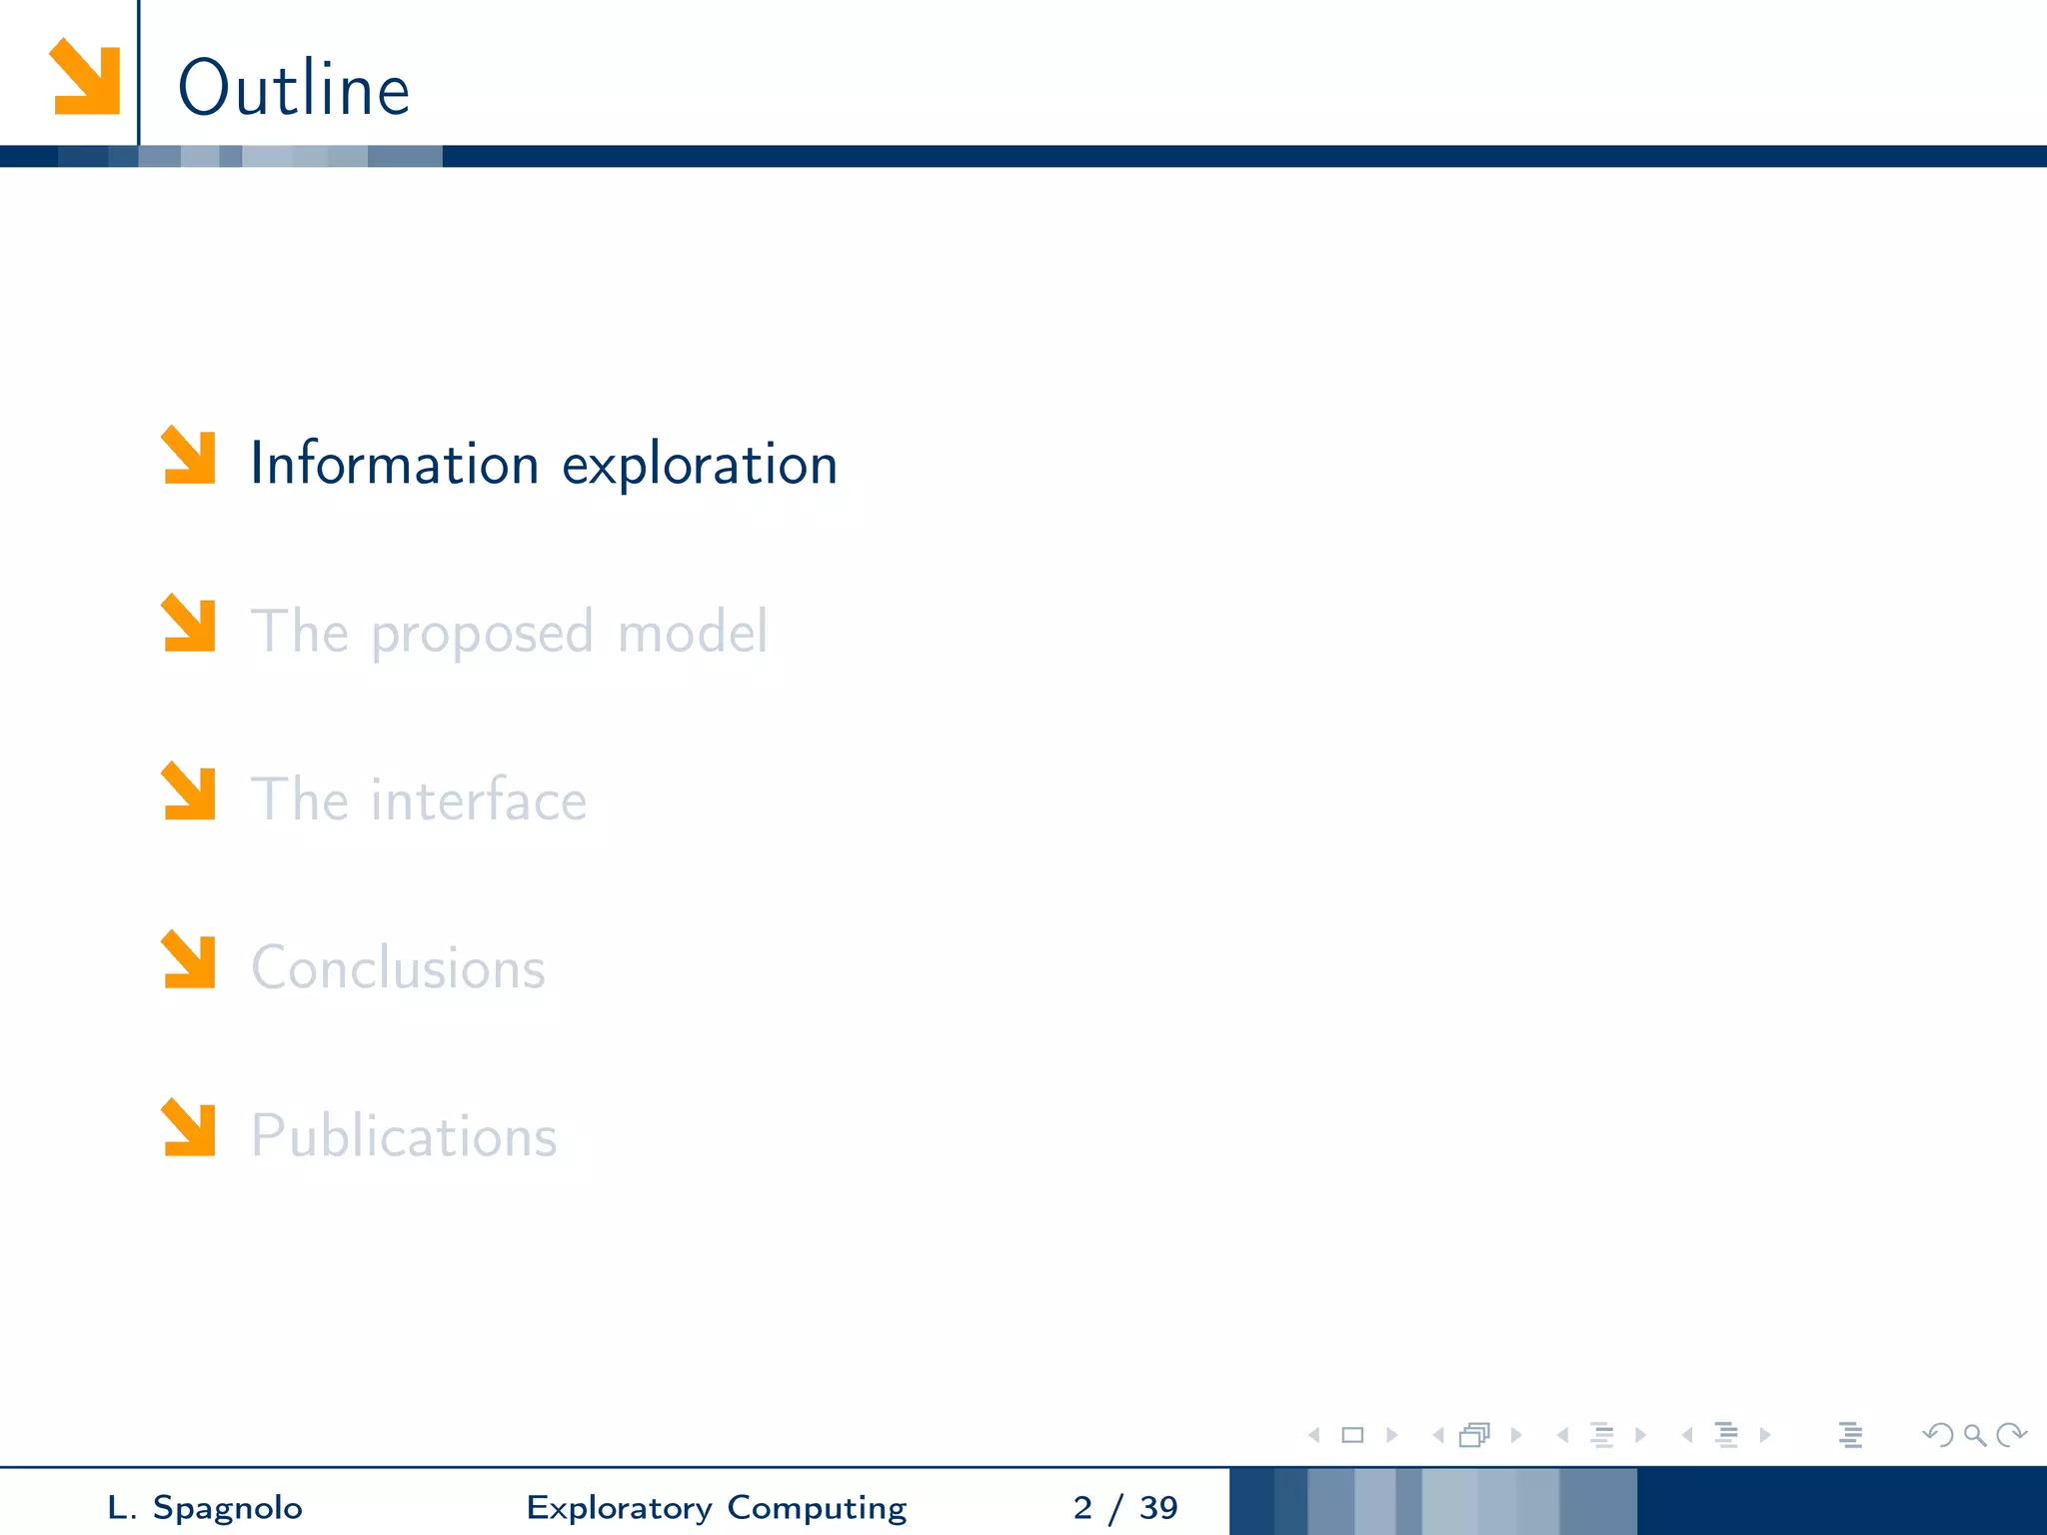Select the Publications outline entry
Viewport: 2047px width, 1535px height.
[403, 1136]
